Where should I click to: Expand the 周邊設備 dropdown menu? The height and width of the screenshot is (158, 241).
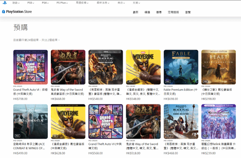(82, 3)
